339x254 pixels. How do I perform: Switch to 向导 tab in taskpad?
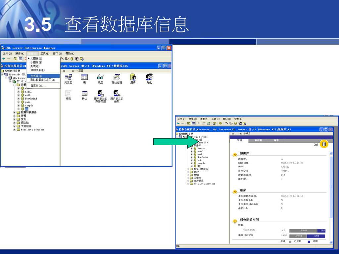(276, 141)
